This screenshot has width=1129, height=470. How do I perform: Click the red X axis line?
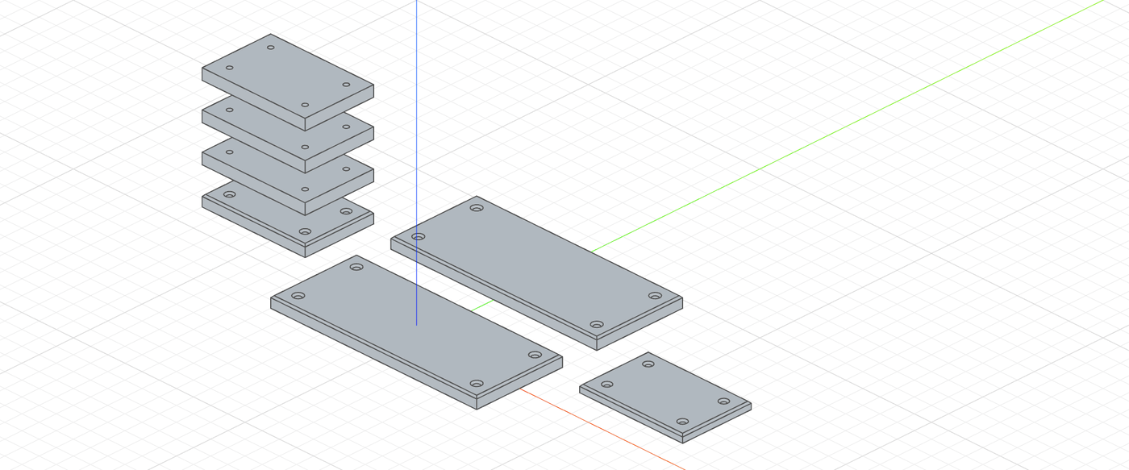coord(605,430)
